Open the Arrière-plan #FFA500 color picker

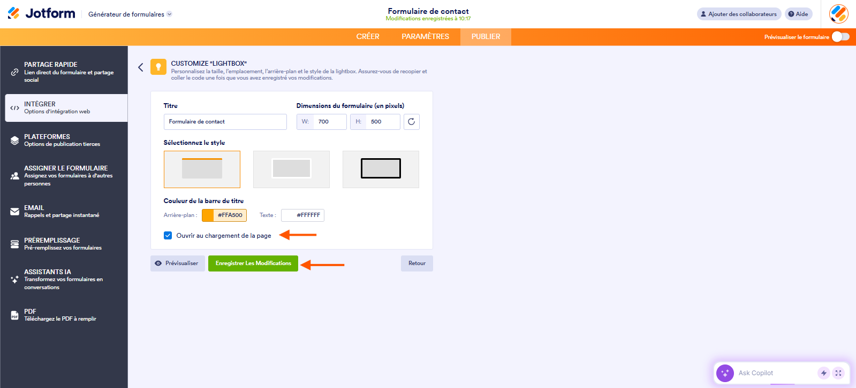(224, 215)
